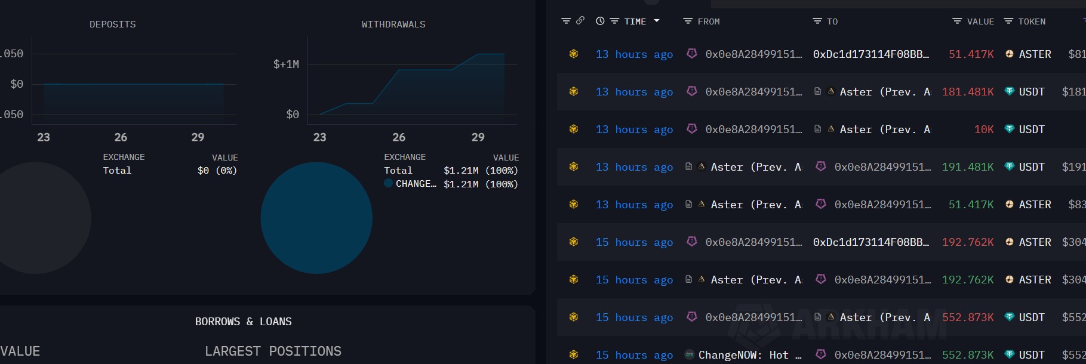1086x364 pixels.
Task: Click the 10K value cell
Action: point(984,129)
